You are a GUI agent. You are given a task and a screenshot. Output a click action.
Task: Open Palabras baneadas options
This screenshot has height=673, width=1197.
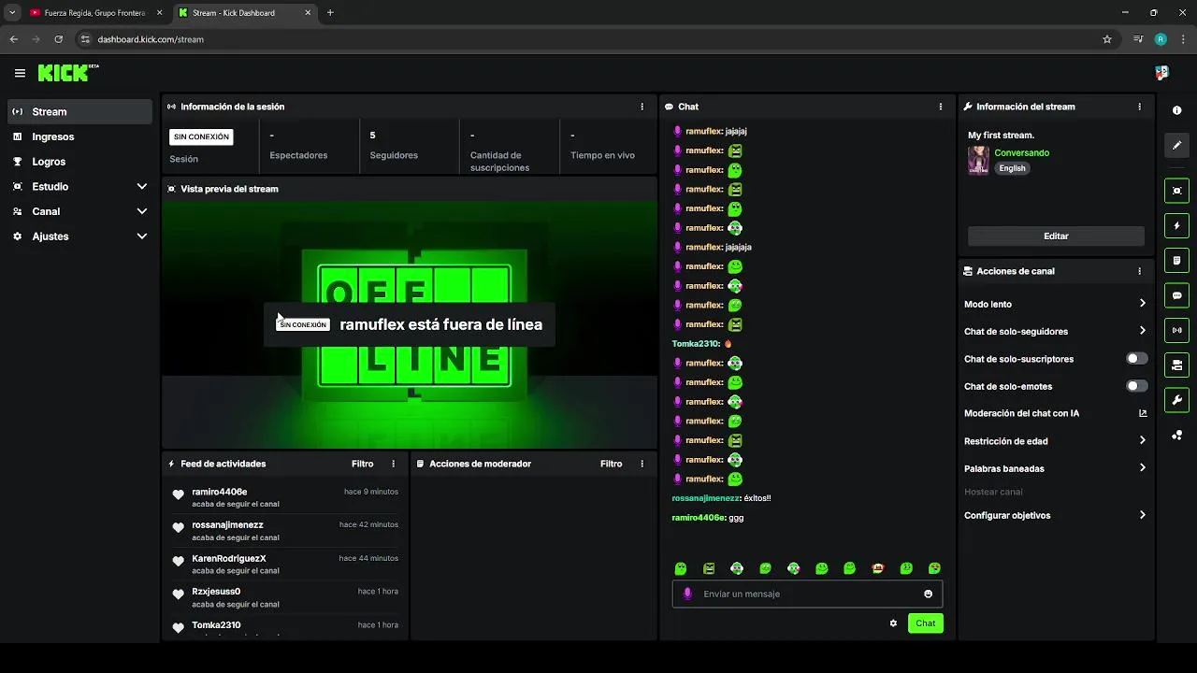pos(1056,468)
